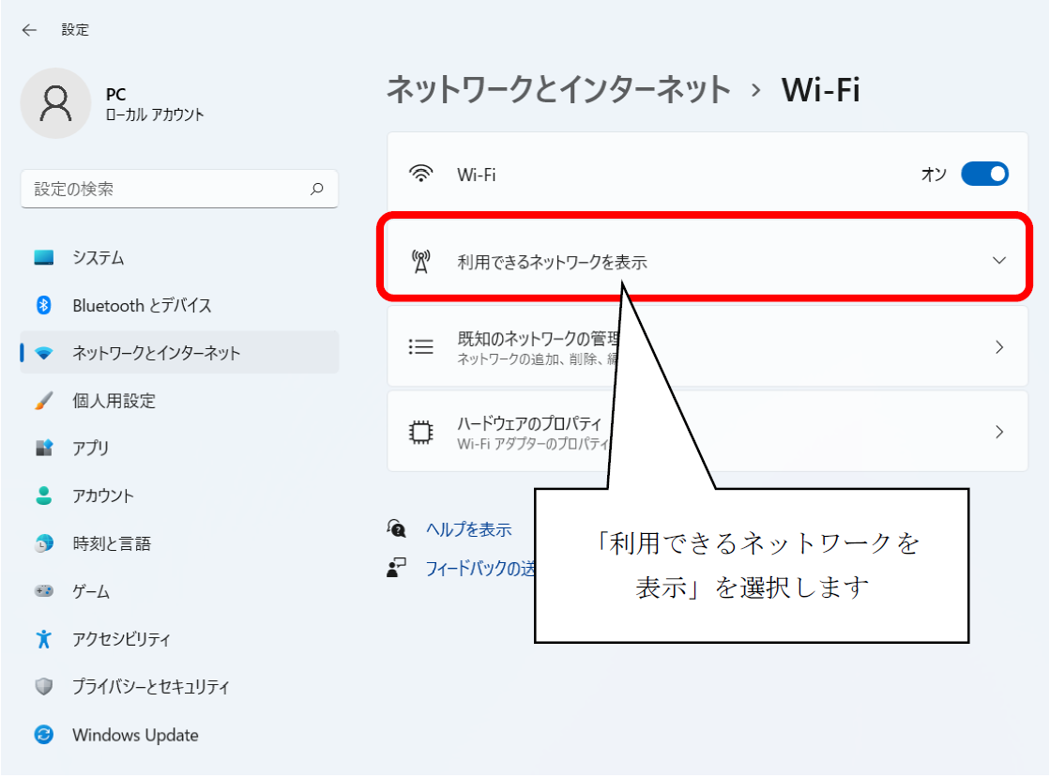Open アプリ settings category

91,449
